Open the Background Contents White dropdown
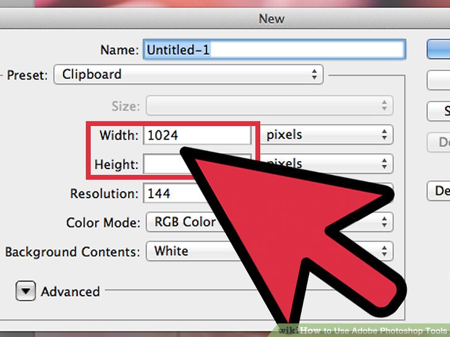 pos(270,251)
